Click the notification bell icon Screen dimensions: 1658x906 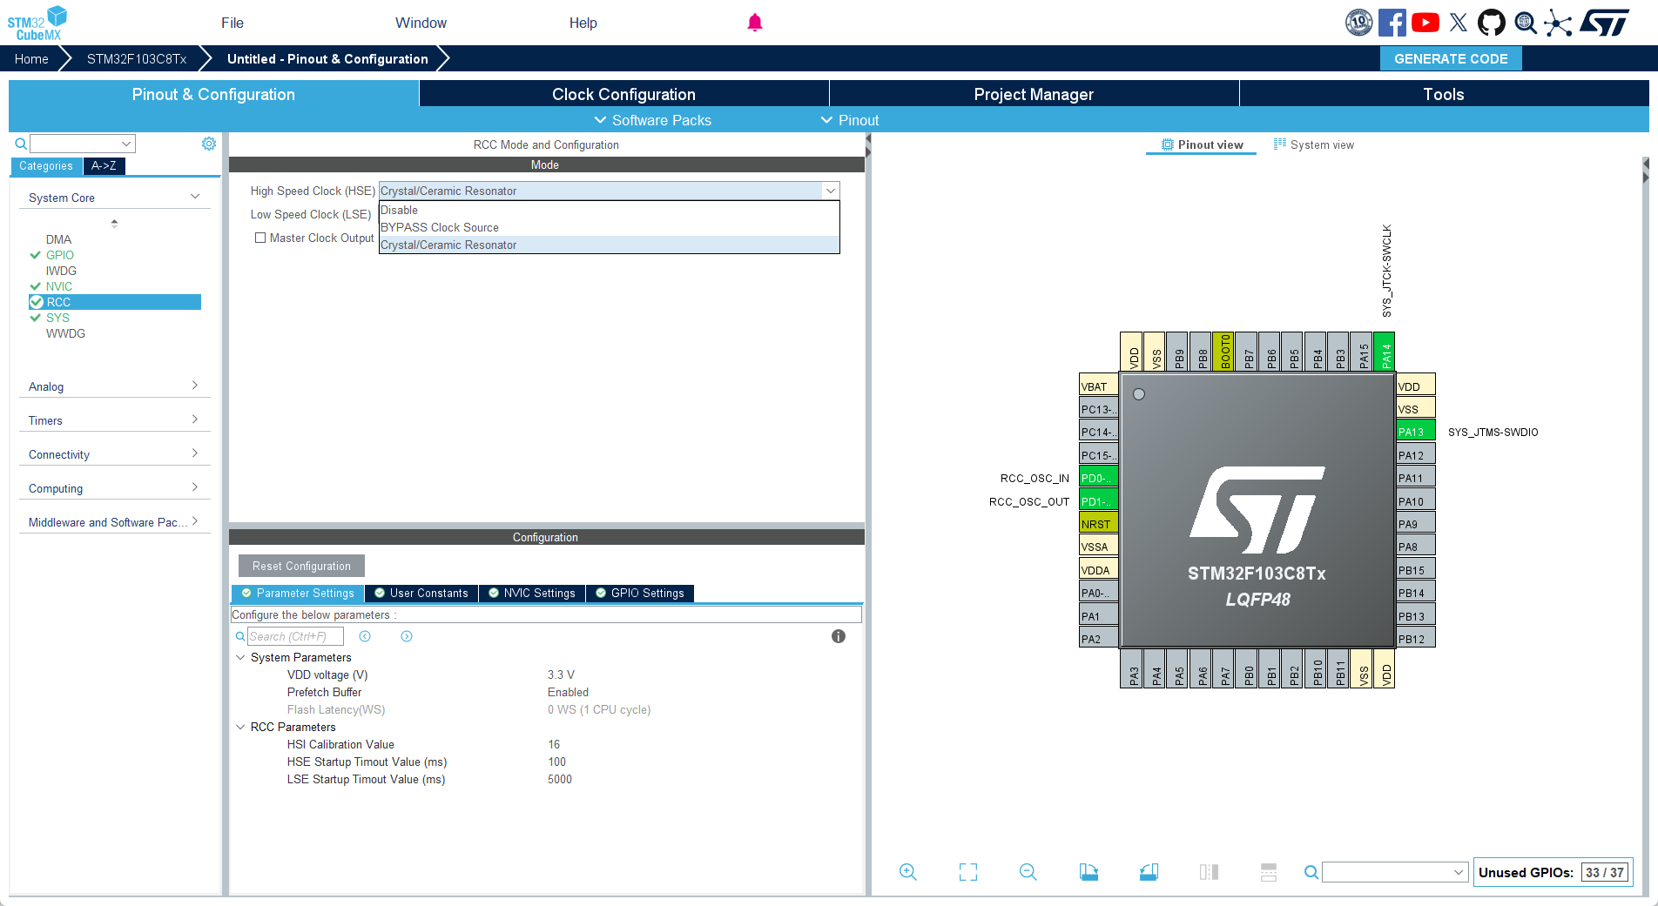[754, 23]
